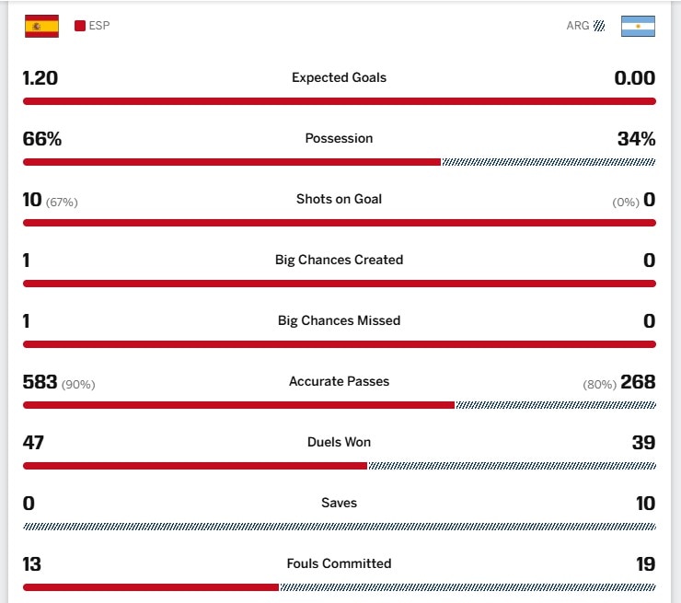Click the Saves stat label
Viewport: 681px width, 603px height.
[x=340, y=503]
